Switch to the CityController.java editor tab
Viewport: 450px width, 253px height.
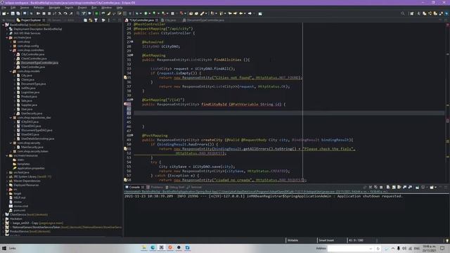click(141, 20)
